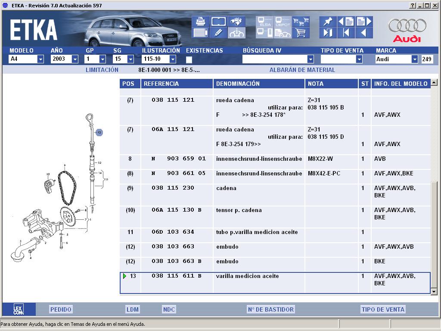
Task: Open the vehicle information icon
Action: (236, 33)
